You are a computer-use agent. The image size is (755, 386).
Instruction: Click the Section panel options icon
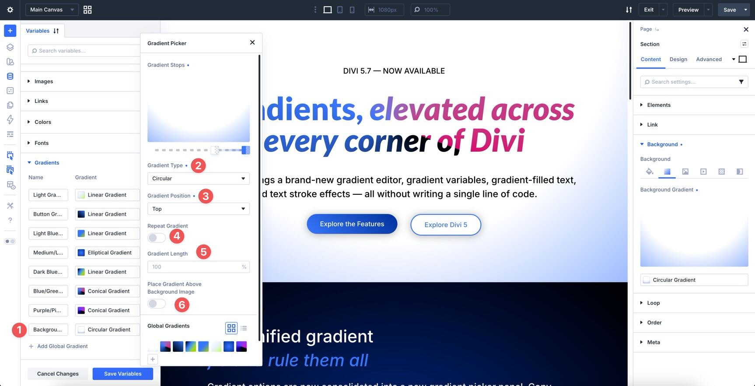click(744, 44)
